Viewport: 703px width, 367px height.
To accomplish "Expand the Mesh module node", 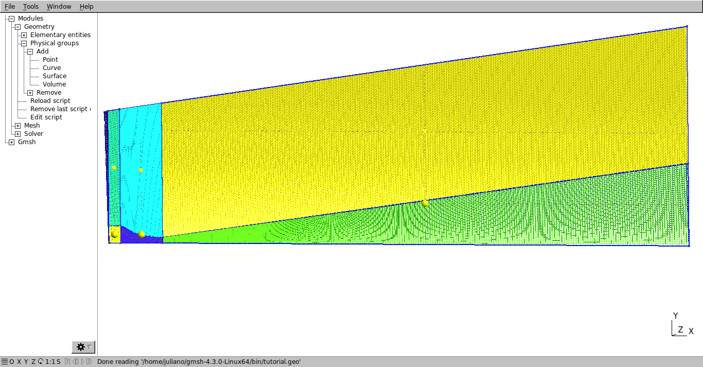I will 17,126.
